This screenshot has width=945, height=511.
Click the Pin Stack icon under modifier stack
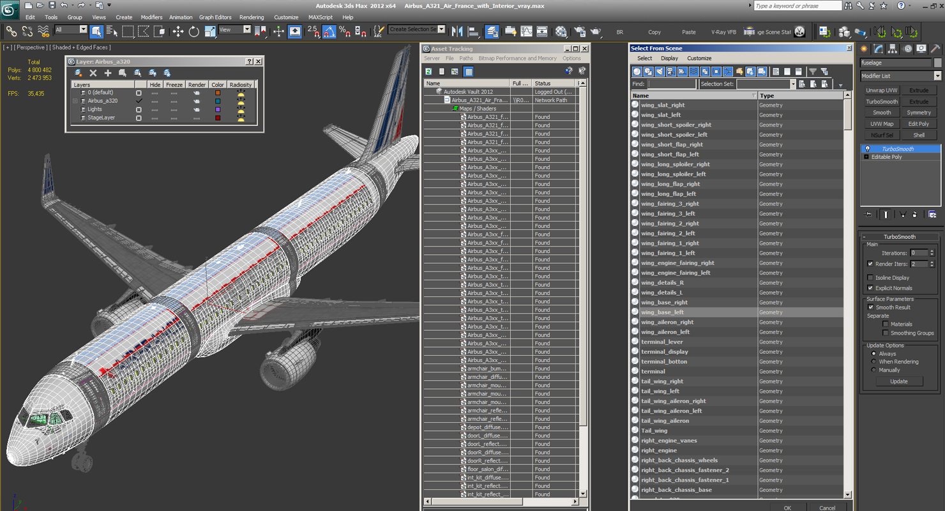[868, 215]
